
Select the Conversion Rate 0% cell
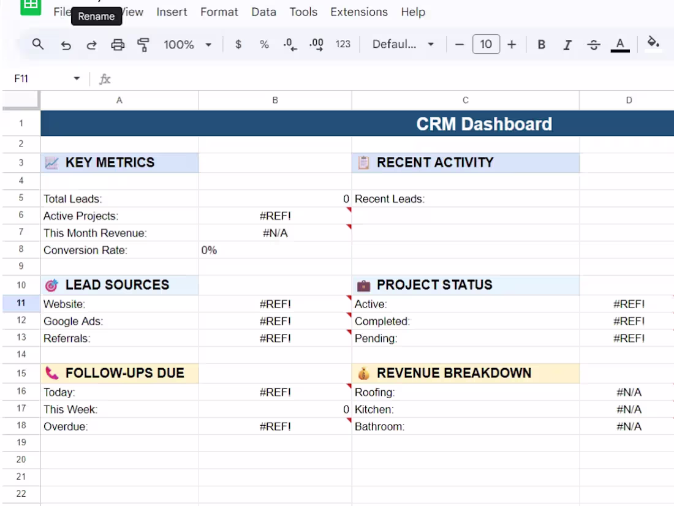(275, 250)
